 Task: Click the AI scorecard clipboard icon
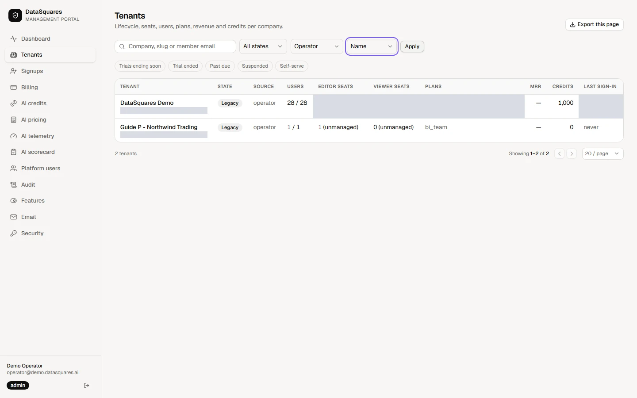[x=14, y=152]
